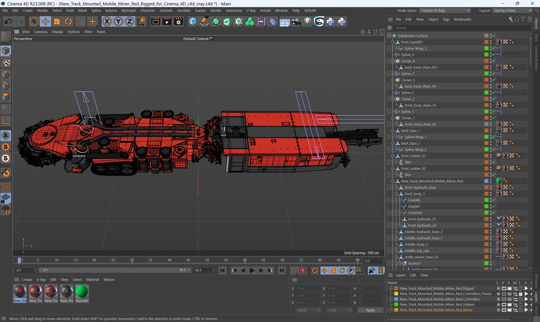Image resolution: width=540 pixels, height=322 pixels.
Task: Add a Light object
Action: pyautogui.click(x=307, y=21)
